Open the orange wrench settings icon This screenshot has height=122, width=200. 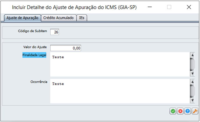[x=195, y=111]
